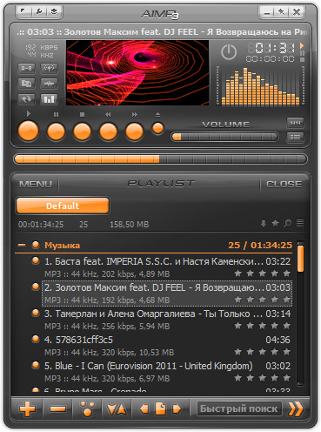This screenshot has width=321, height=432.
Task: Click the track position progress bar
Action: pos(160,159)
